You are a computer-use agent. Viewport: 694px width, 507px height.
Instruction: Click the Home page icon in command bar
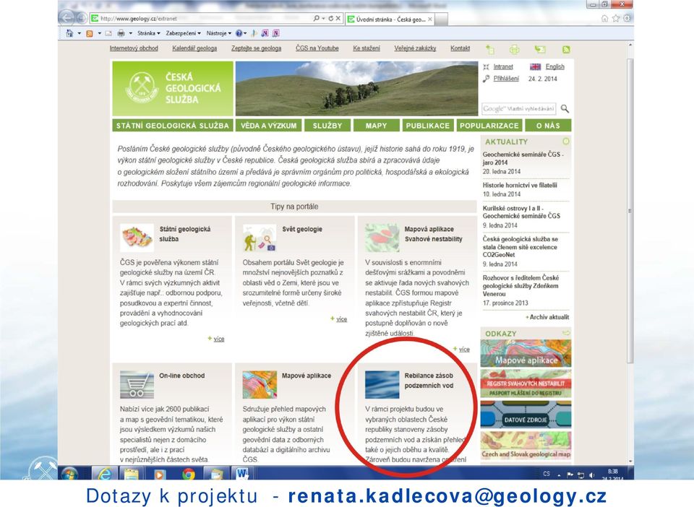[x=69, y=33]
